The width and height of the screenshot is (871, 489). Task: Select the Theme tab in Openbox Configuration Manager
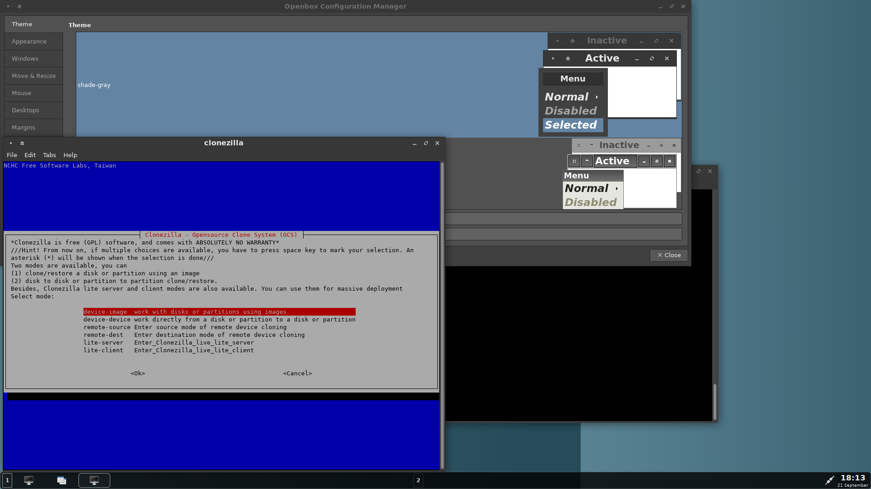[34, 24]
